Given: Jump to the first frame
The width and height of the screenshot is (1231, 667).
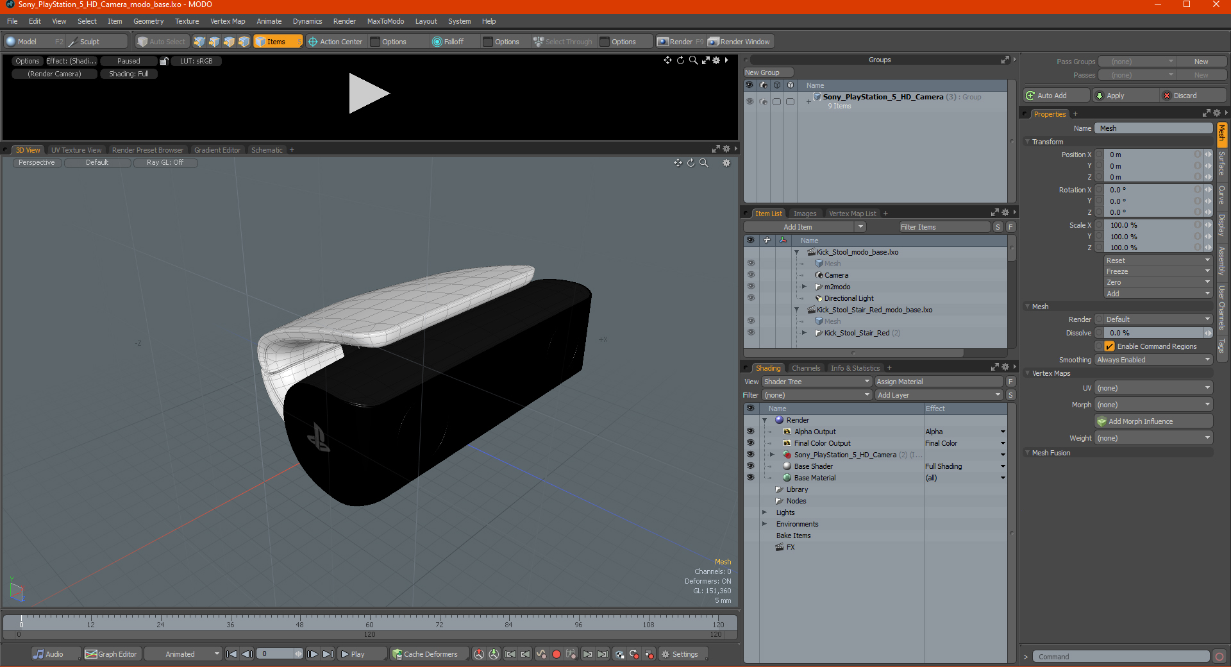Looking at the screenshot, I should 232,654.
